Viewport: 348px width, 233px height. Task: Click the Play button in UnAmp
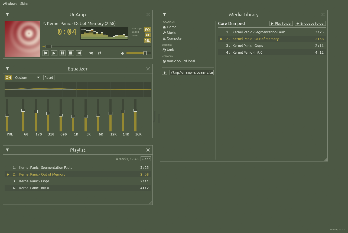click(54, 53)
